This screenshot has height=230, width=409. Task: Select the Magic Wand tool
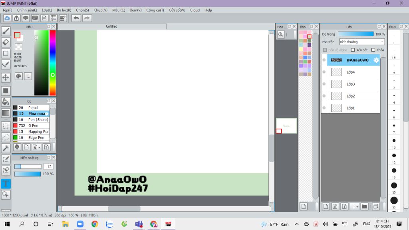click(6, 148)
